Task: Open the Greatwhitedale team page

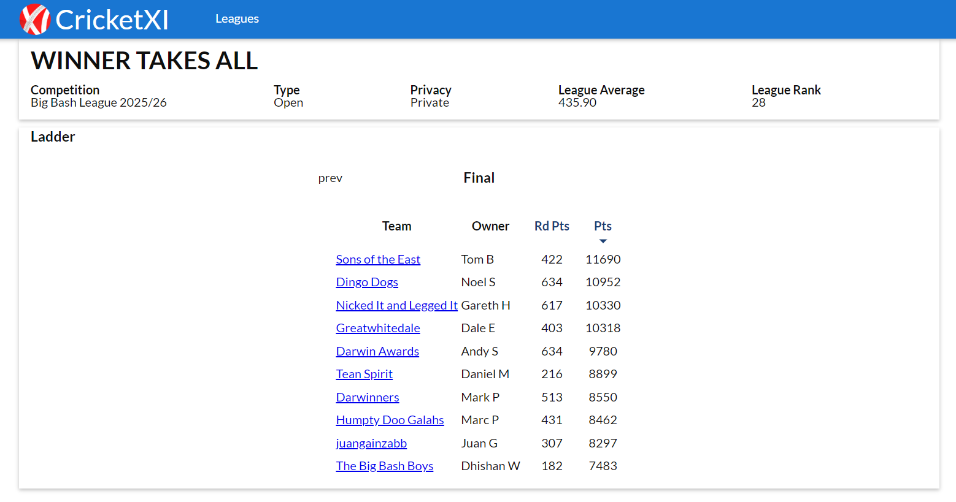Action: (x=378, y=328)
